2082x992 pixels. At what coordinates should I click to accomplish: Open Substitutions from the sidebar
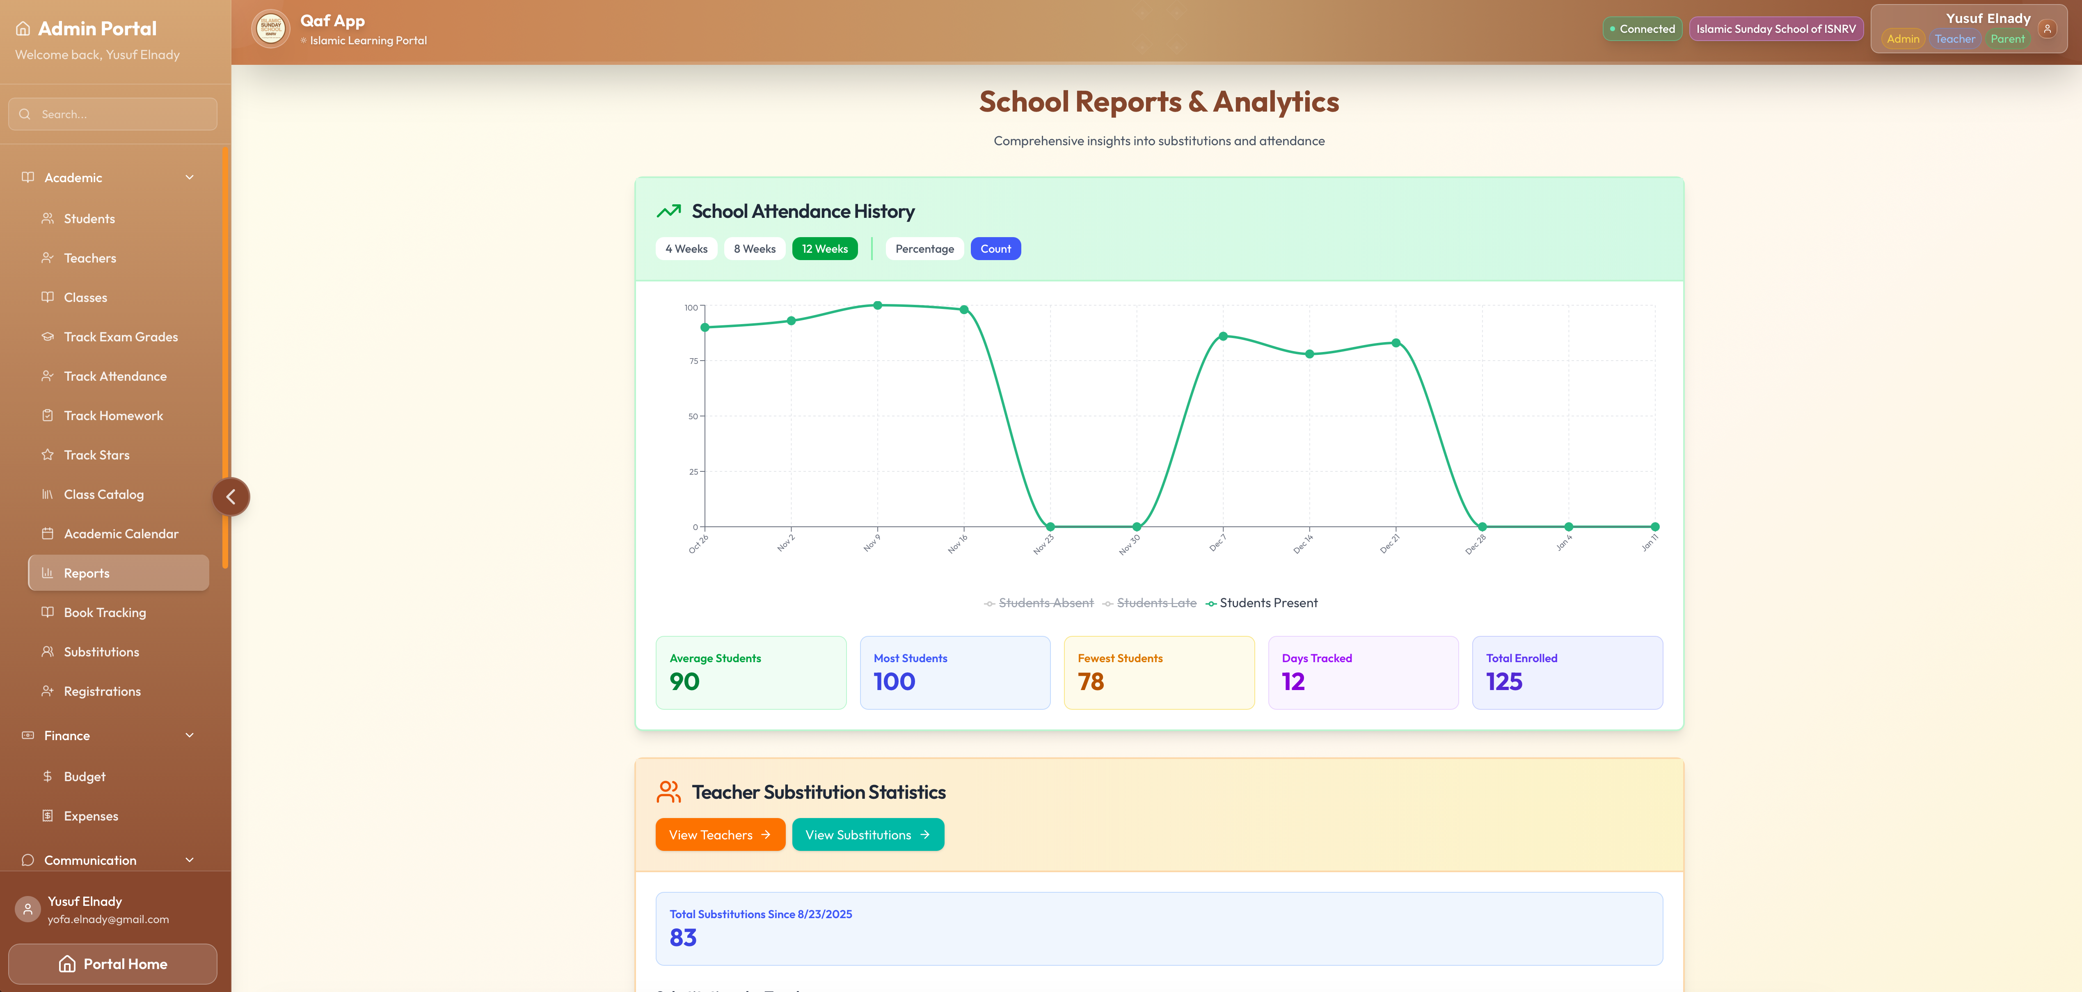tap(101, 652)
